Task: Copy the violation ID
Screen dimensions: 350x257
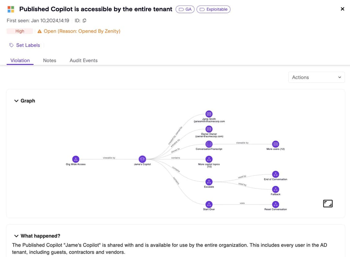Action: (x=84, y=21)
